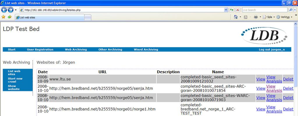Open Start in the blue navigation bar
Viewport: 298px width, 116px height.
(x=12, y=49)
